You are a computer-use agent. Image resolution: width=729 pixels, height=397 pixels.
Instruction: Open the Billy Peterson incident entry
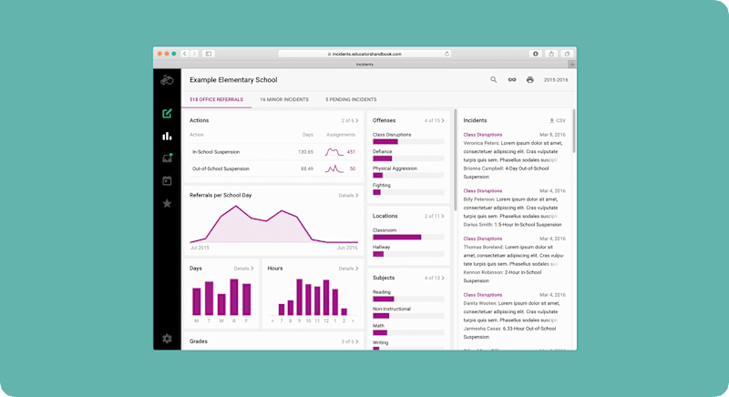(x=514, y=208)
